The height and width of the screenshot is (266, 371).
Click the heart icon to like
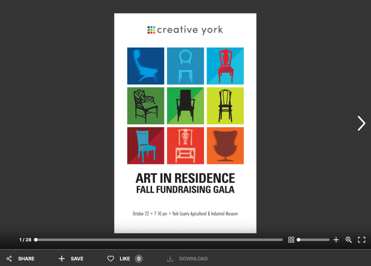(111, 259)
